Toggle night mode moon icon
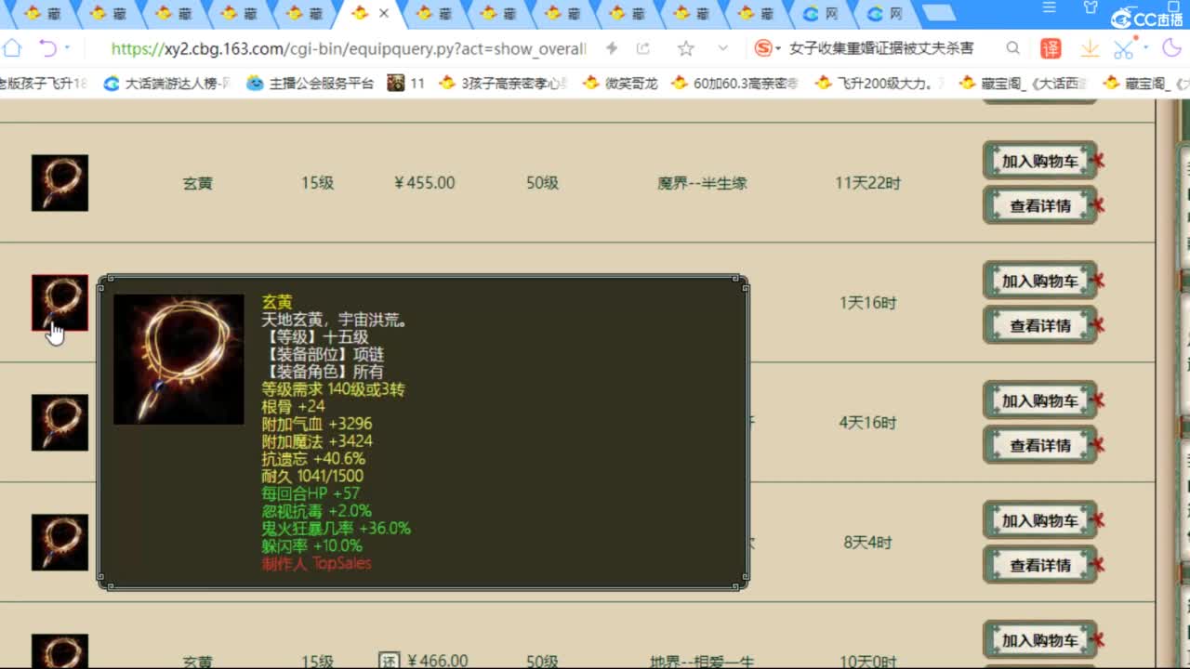 [x=1171, y=48]
